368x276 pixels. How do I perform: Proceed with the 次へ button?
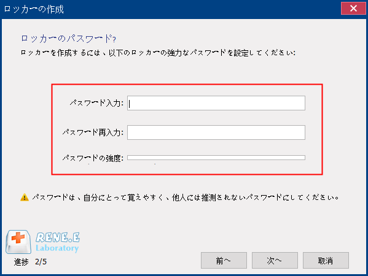(x=275, y=260)
